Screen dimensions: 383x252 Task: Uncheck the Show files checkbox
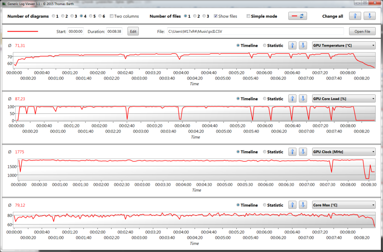point(216,16)
